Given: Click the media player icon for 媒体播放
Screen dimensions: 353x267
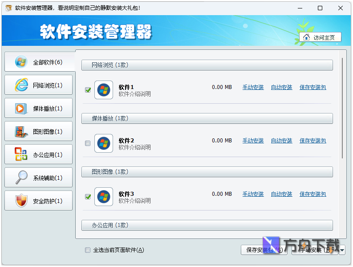Looking at the screenshot, I should click(21, 109).
